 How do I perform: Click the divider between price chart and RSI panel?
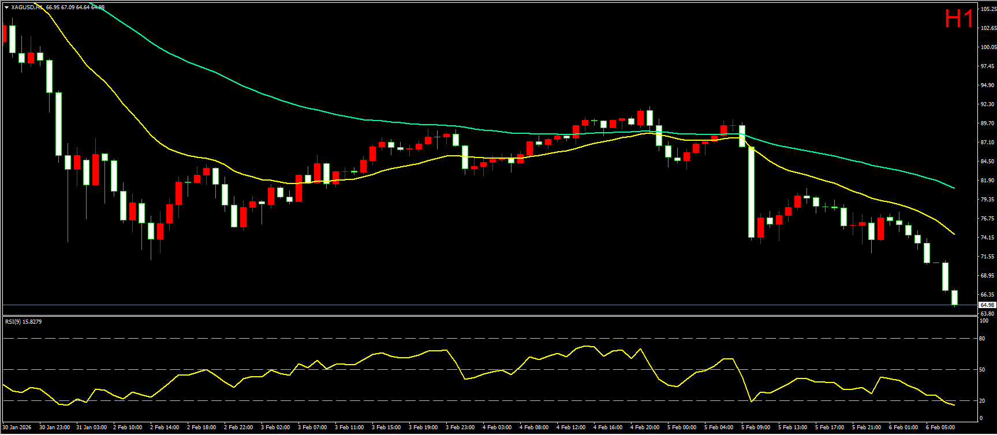tap(491, 316)
